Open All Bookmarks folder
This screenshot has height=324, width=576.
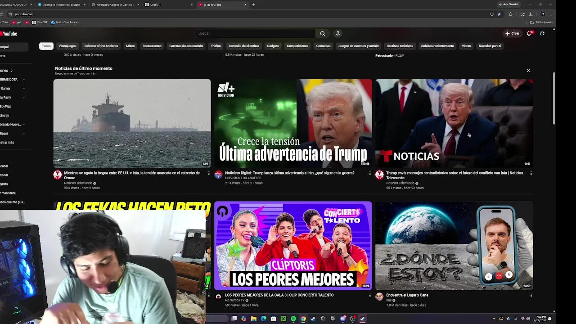(541, 22)
